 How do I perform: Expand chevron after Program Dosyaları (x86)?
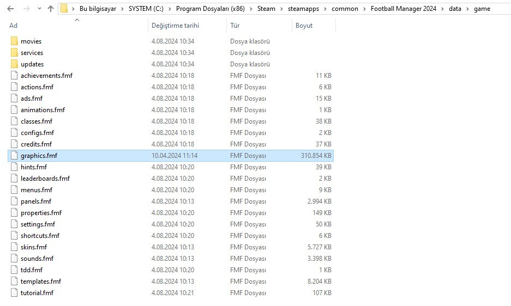click(x=251, y=9)
